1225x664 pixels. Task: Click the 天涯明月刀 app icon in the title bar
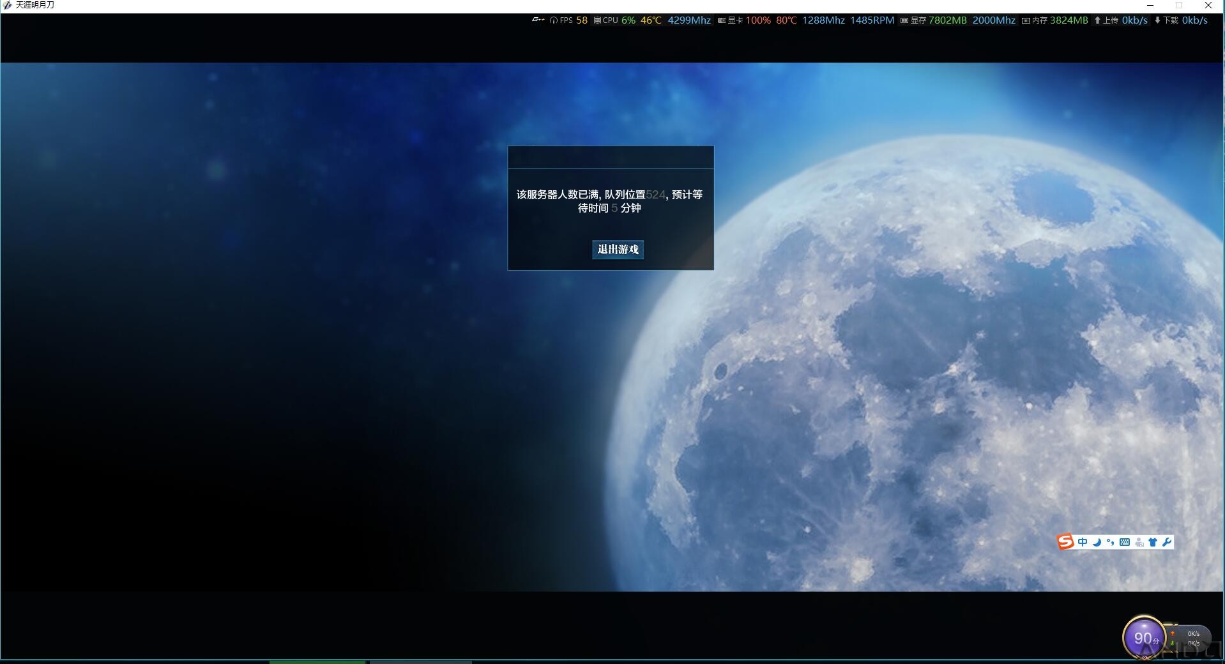8,5
